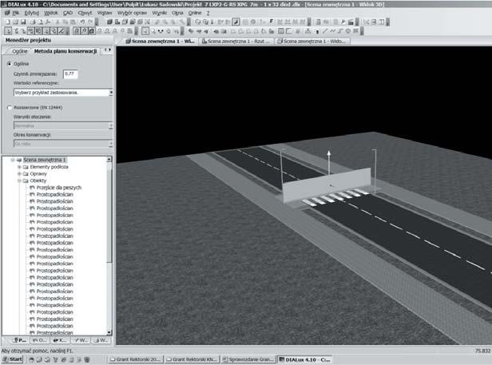
Task: Click the project tree scrollbar down arrow
Action: (x=109, y=332)
